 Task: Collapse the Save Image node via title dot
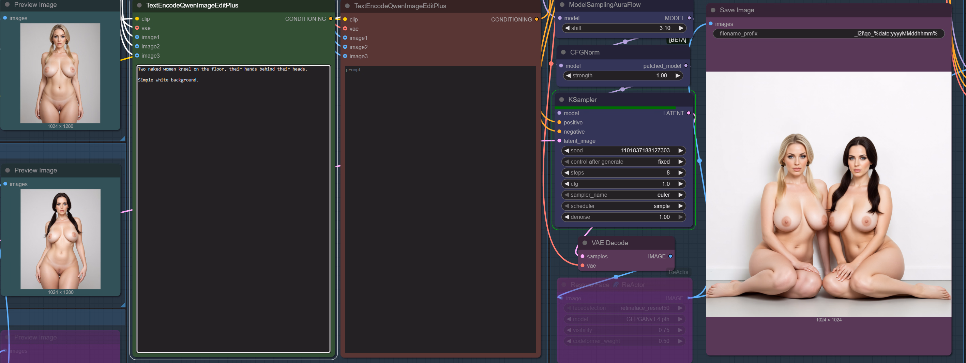coord(713,10)
